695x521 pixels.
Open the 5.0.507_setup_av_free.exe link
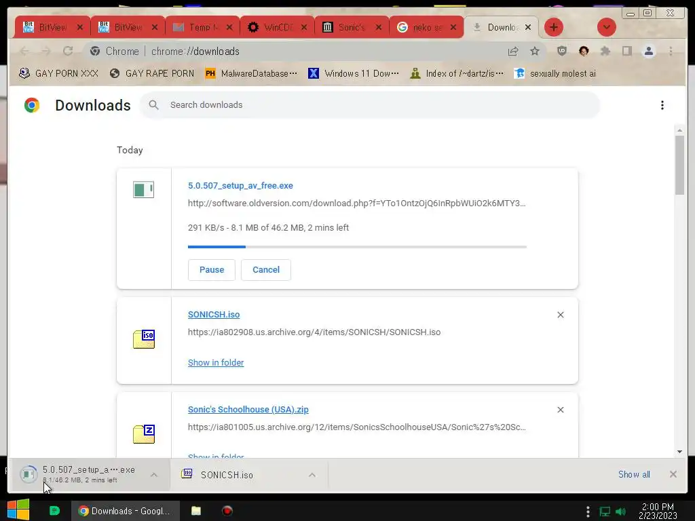coord(240,186)
